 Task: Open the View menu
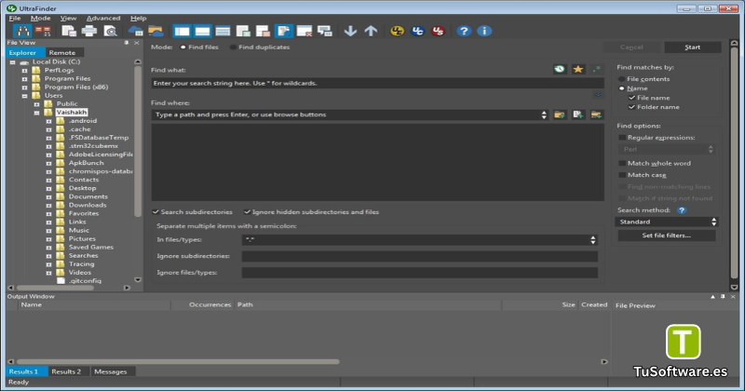point(68,18)
